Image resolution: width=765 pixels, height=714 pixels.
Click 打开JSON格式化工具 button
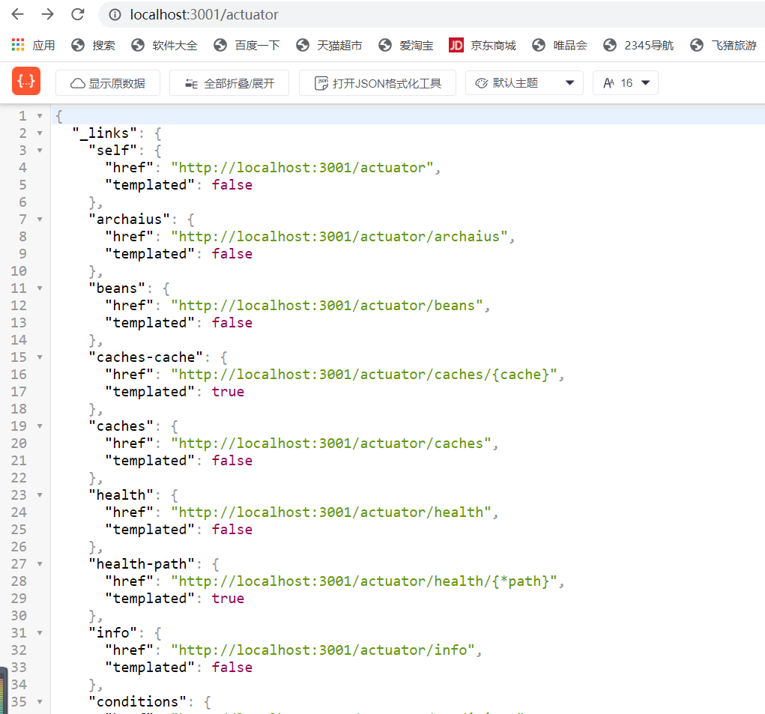click(x=378, y=83)
